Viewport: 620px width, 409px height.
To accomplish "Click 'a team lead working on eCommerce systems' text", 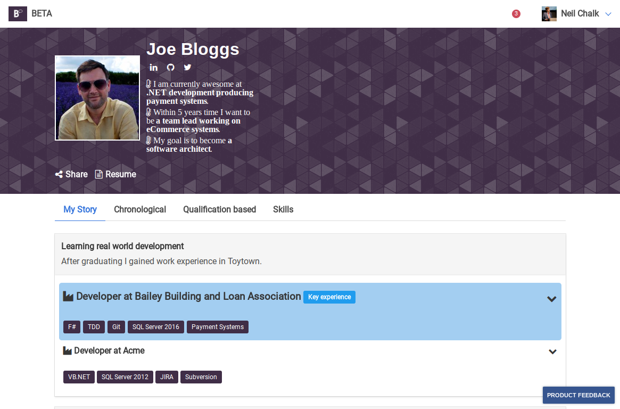I will click(x=193, y=125).
